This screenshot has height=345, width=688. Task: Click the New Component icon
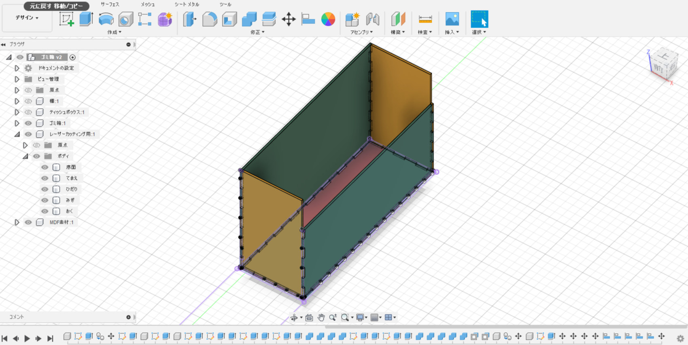[352, 19]
